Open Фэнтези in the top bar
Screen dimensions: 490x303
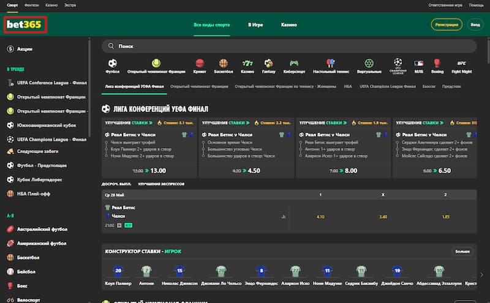pos(32,5)
